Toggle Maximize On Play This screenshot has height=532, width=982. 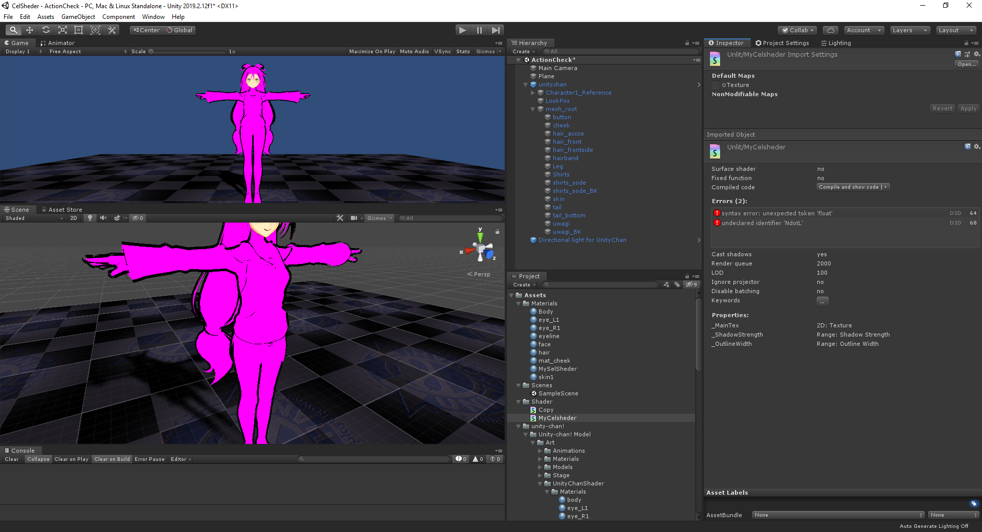click(x=372, y=52)
